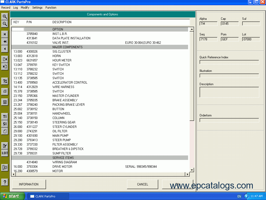Open help with the question mark icon
The width and height of the screenshot is (266, 200).
pyautogui.click(x=5, y=182)
